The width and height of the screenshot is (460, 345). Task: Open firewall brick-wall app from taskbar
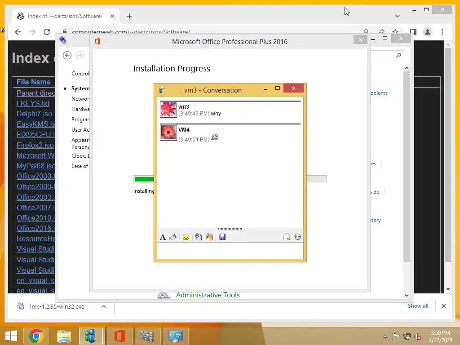pos(147,336)
